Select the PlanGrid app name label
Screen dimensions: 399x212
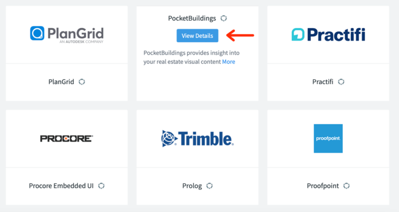[61, 82]
